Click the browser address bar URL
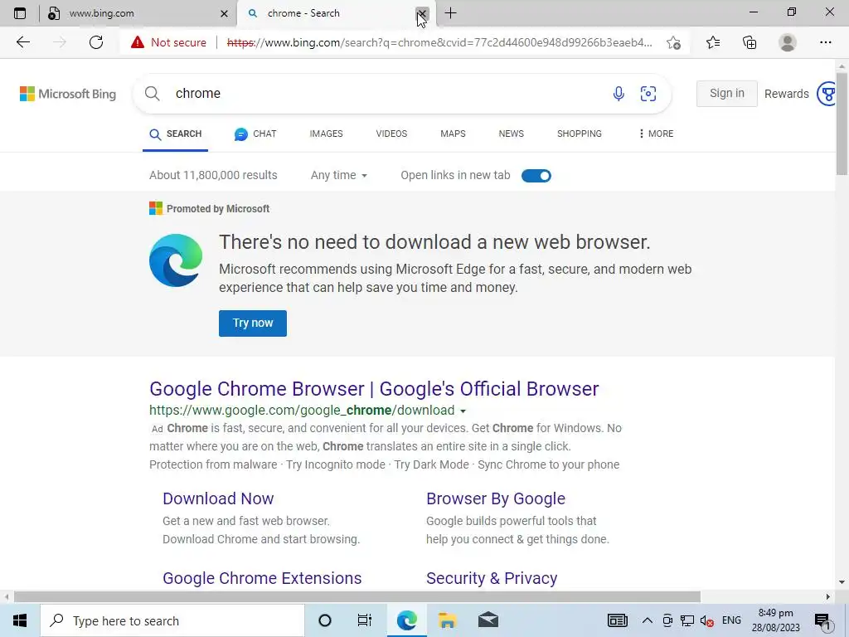 439,42
